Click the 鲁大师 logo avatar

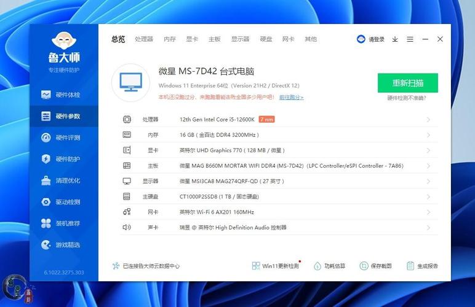click(x=64, y=41)
